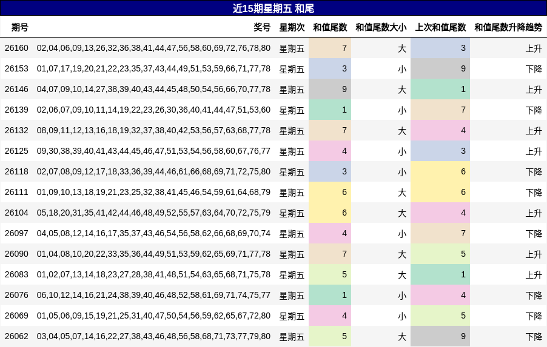Click 星期五 cell in row 26160
Screen dimensions: 547x347
click(x=292, y=48)
